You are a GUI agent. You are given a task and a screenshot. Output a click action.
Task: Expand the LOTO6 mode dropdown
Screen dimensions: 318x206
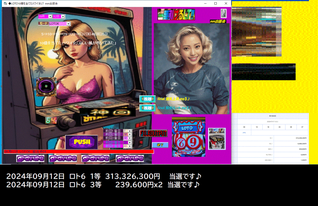click(x=60, y=24)
